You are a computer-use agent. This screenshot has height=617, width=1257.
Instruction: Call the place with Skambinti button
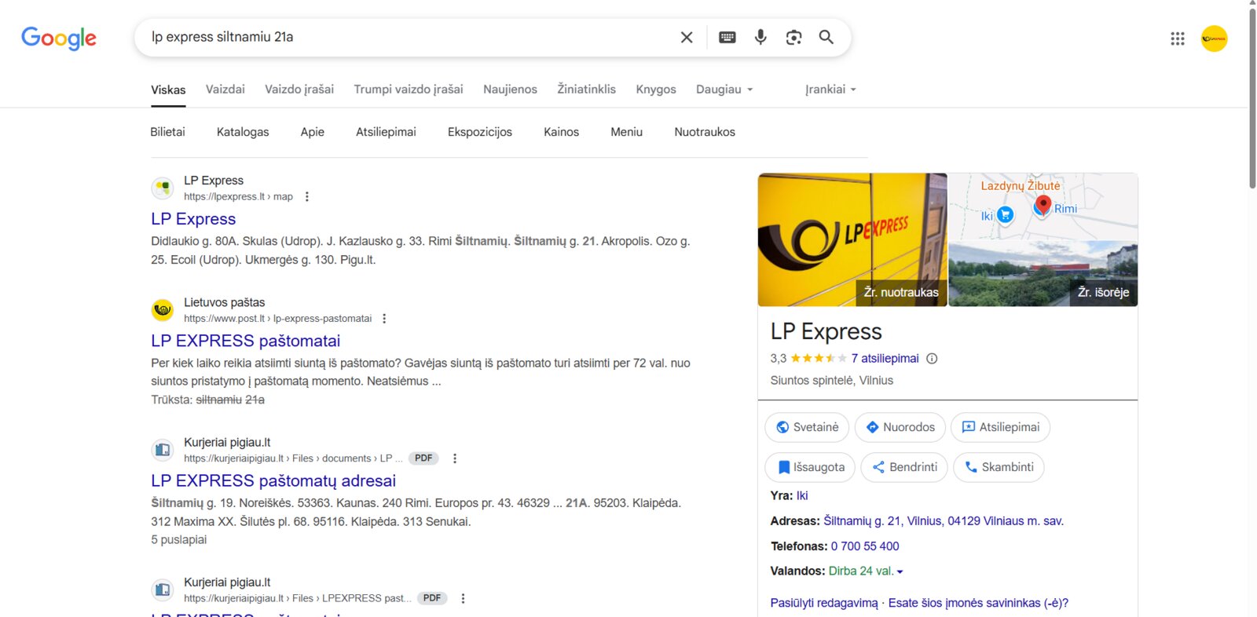(x=999, y=467)
